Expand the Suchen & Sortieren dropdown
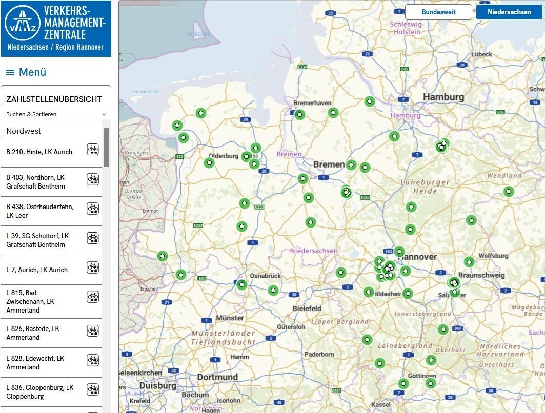This screenshot has width=545, height=413. (x=55, y=114)
